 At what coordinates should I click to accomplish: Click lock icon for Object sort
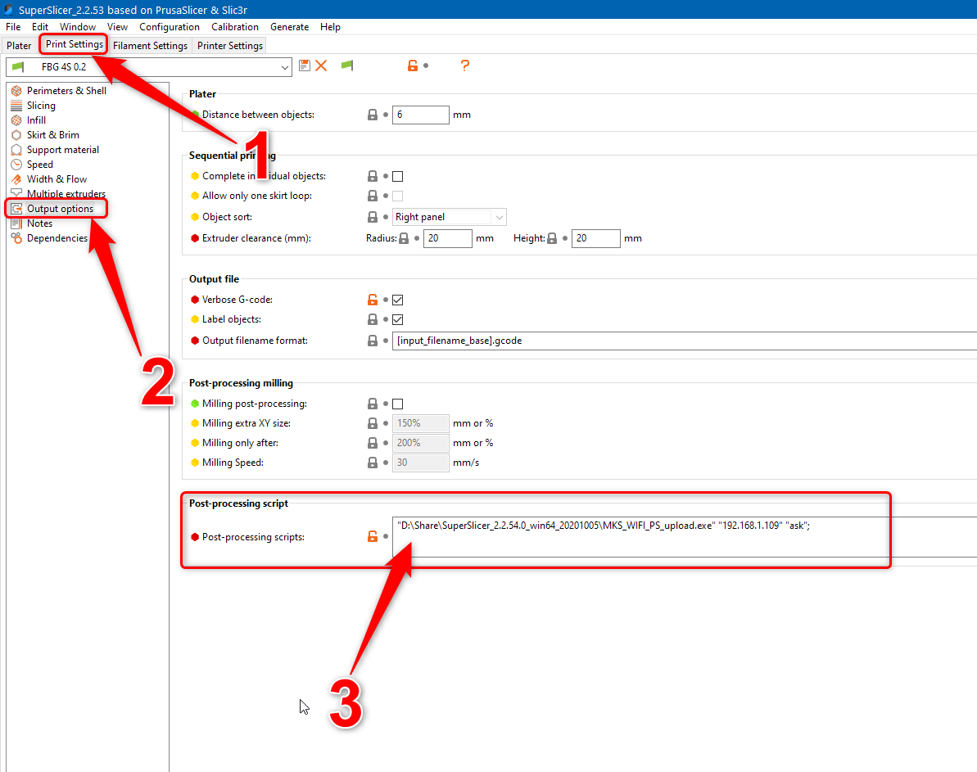[372, 217]
